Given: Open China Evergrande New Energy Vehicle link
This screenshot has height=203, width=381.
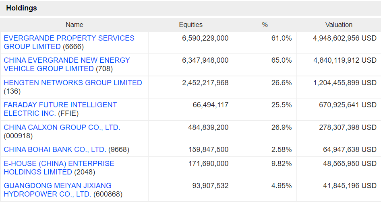Looking at the screenshot, I should click(67, 64).
